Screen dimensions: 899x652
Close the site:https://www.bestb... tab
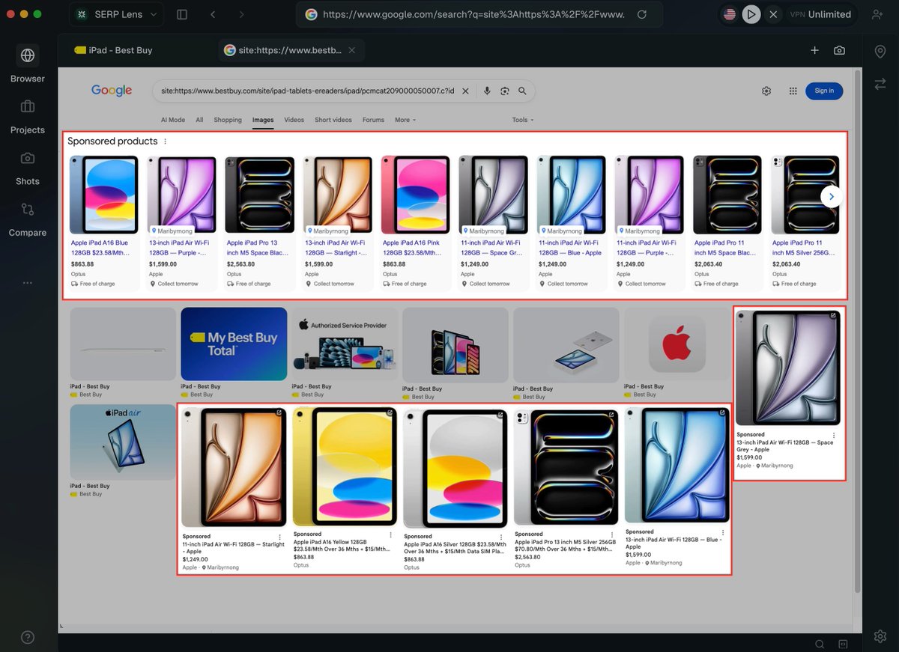(351, 50)
